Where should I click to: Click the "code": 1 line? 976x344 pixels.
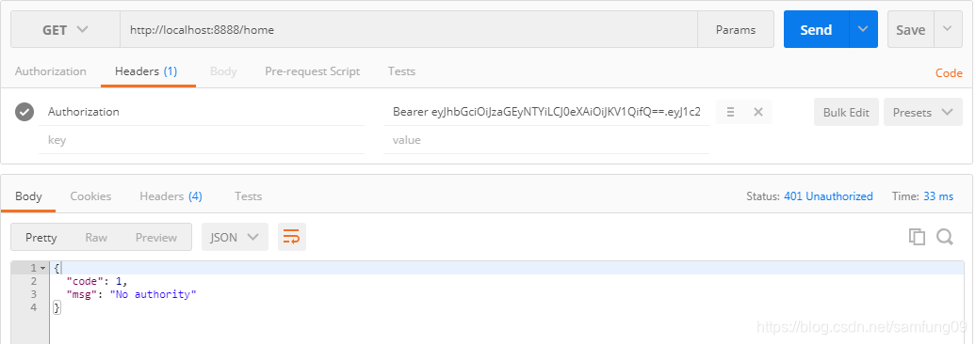pos(96,281)
